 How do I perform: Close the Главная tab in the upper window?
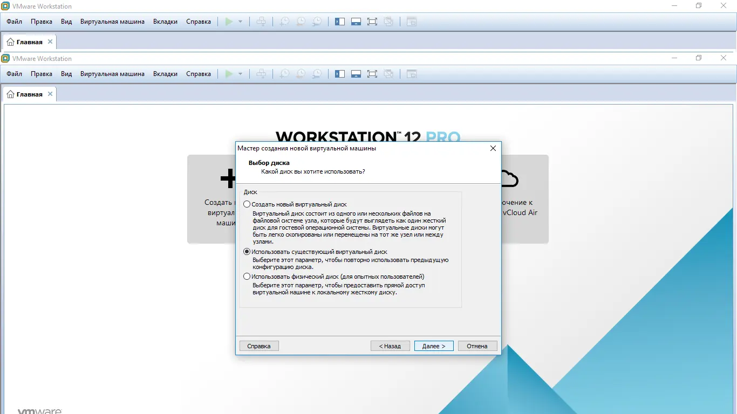pos(50,42)
